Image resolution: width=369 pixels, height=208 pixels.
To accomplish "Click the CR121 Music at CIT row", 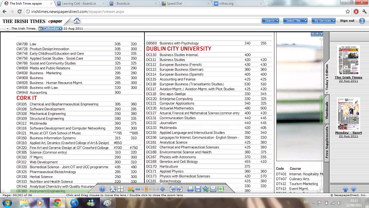I will pos(79,133).
